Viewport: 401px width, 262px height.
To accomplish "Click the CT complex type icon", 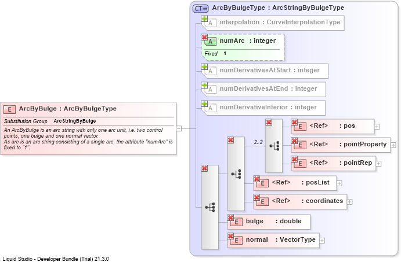I will (x=200, y=9).
